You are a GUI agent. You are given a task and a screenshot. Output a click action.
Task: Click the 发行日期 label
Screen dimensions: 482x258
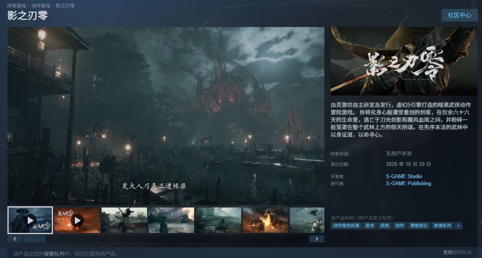tap(340, 165)
